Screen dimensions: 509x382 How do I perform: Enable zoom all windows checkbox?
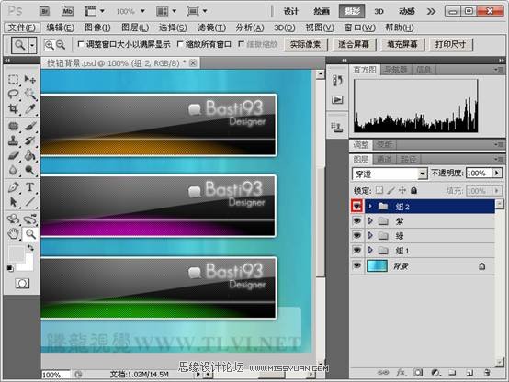pyautogui.click(x=180, y=44)
